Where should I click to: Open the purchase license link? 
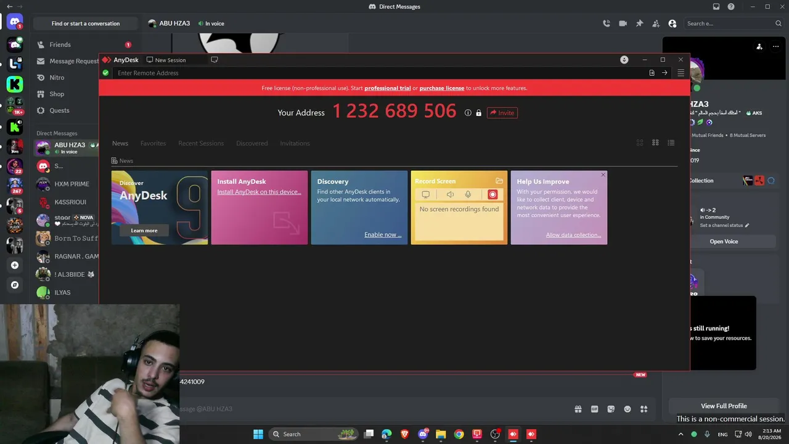442,88
